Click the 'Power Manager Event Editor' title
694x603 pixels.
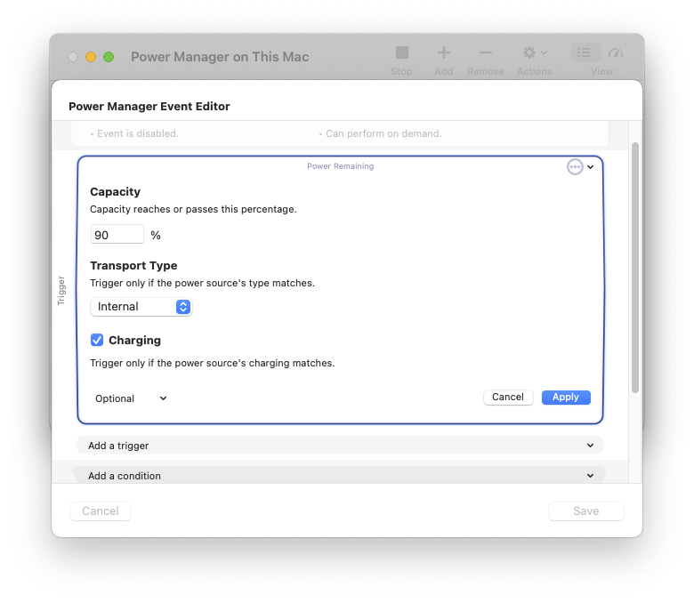click(149, 106)
